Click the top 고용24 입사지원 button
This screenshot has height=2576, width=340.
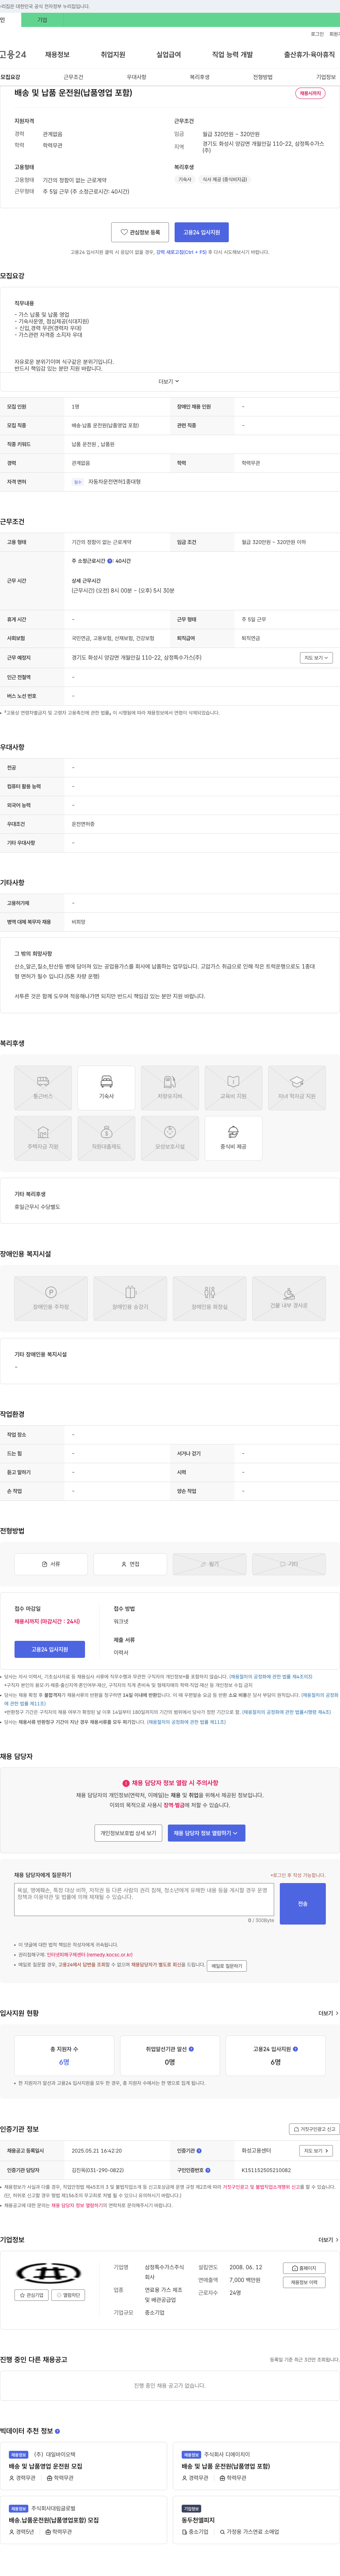coord(202,232)
